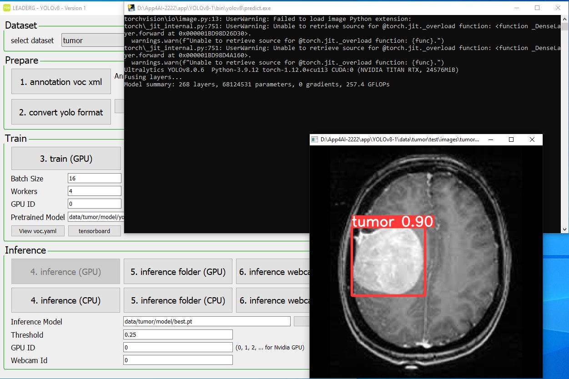569x379 pixels.
Task: Click 6. inference webcam button in CPU row
Action: point(273,300)
